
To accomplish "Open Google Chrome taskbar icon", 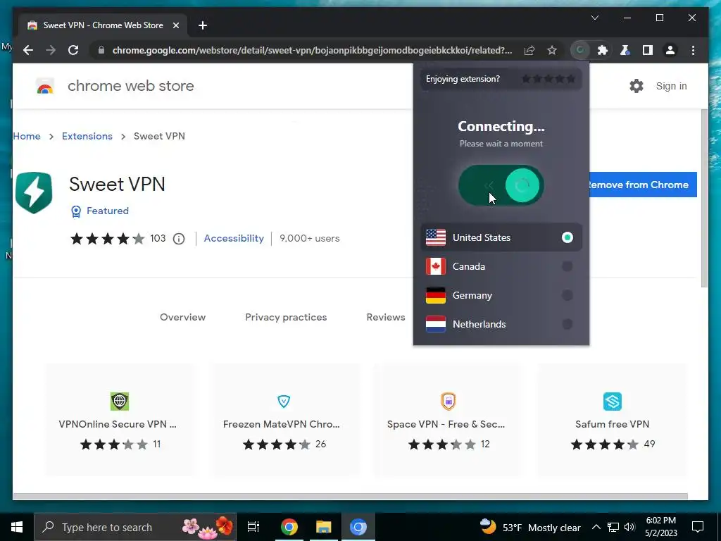I will pyautogui.click(x=289, y=527).
